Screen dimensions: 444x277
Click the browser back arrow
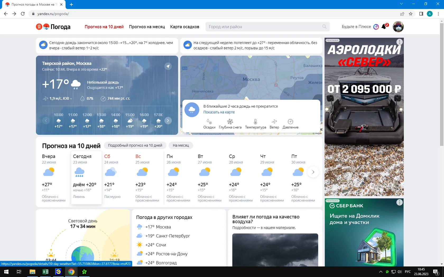(x=6, y=14)
